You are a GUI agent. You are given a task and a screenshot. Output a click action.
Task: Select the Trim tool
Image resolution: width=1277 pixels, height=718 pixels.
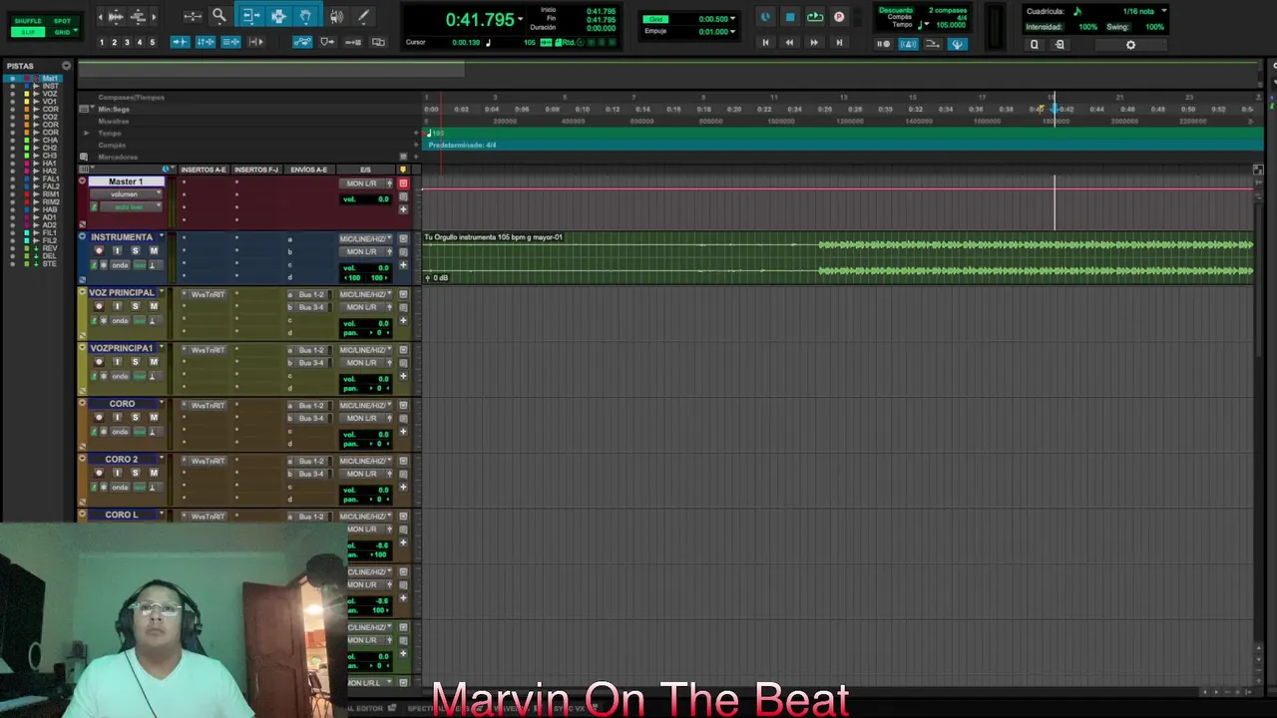pyautogui.click(x=250, y=16)
